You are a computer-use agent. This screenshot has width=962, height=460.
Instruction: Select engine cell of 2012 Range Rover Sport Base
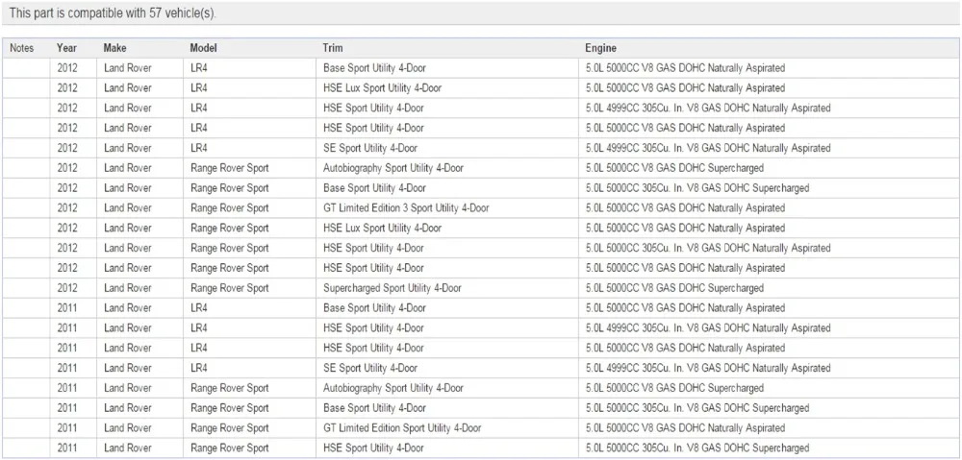pos(697,188)
